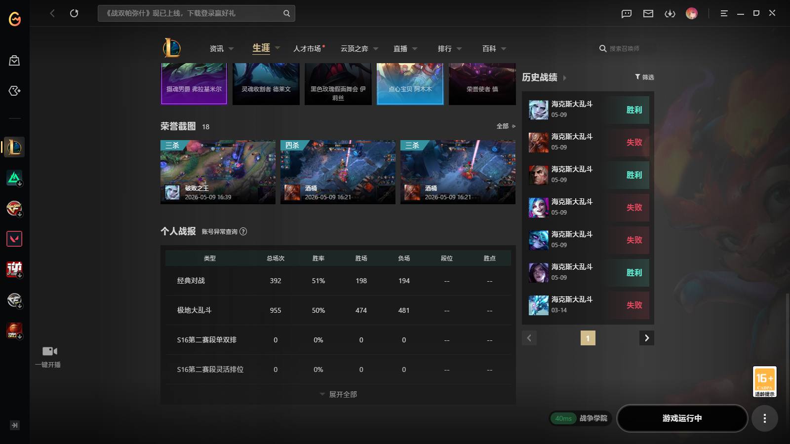This screenshot has width=790, height=444.
Task: Click the 胜率 column header
Action: 318,258
